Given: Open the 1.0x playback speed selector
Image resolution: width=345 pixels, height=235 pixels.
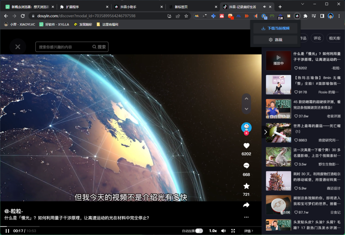Looking at the screenshot, I should point(213,231).
